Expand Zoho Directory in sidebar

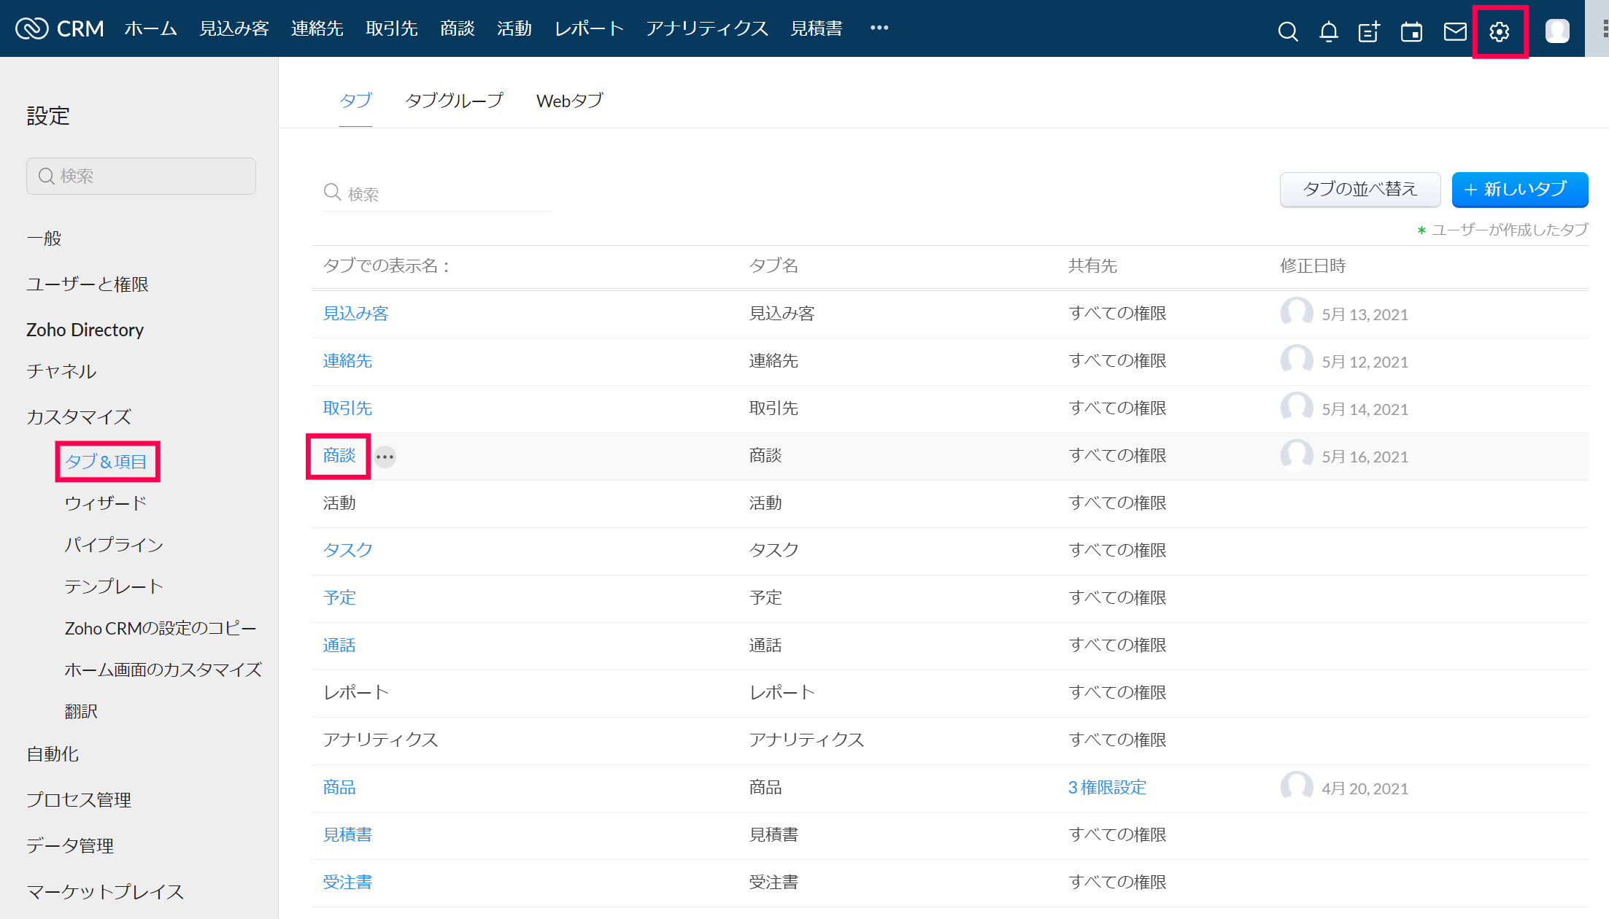pyautogui.click(x=85, y=330)
